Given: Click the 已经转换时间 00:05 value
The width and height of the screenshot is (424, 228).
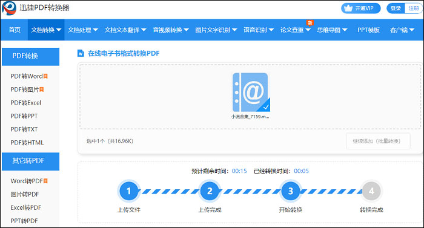Looking at the screenshot, I should [301, 171].
